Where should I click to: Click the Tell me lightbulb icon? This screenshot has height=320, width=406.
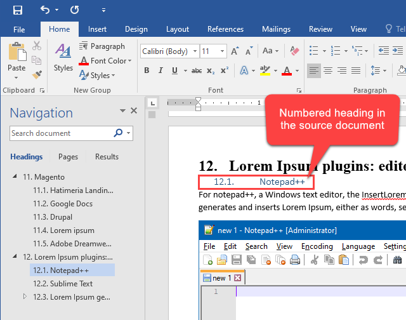click(x=388, y=29)
